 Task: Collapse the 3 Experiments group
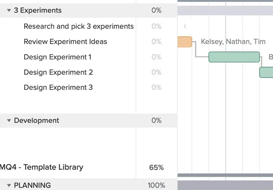pos(9,10)
